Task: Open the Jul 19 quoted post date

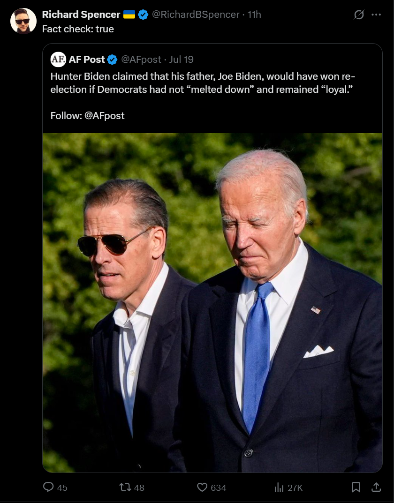Action: pos(181,60)
